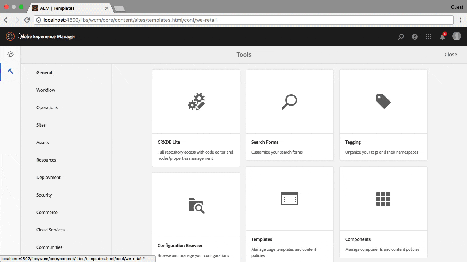
Task: Click site info icon in address bar
Action: [39, 20]
